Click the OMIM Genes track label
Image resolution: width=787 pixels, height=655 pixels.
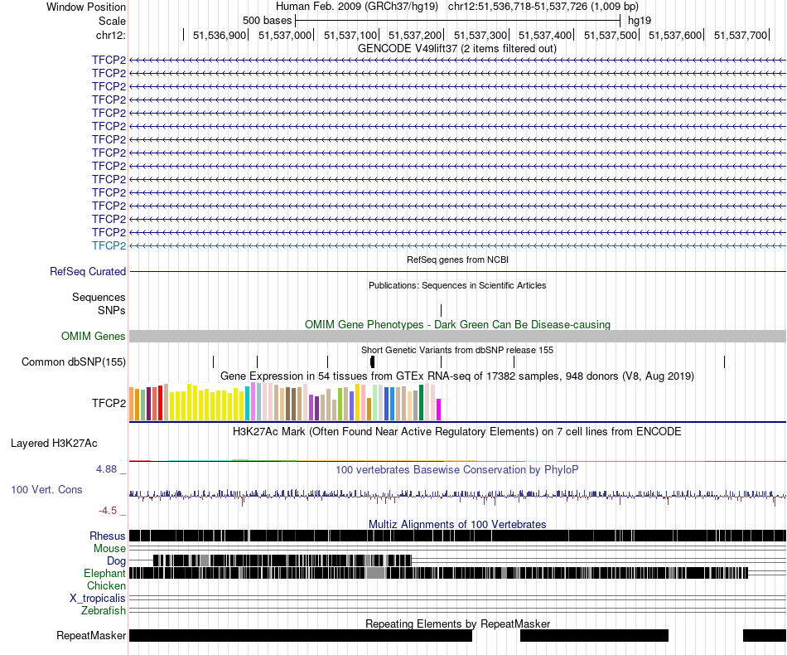pyautogui.click(x=94, y=336)
